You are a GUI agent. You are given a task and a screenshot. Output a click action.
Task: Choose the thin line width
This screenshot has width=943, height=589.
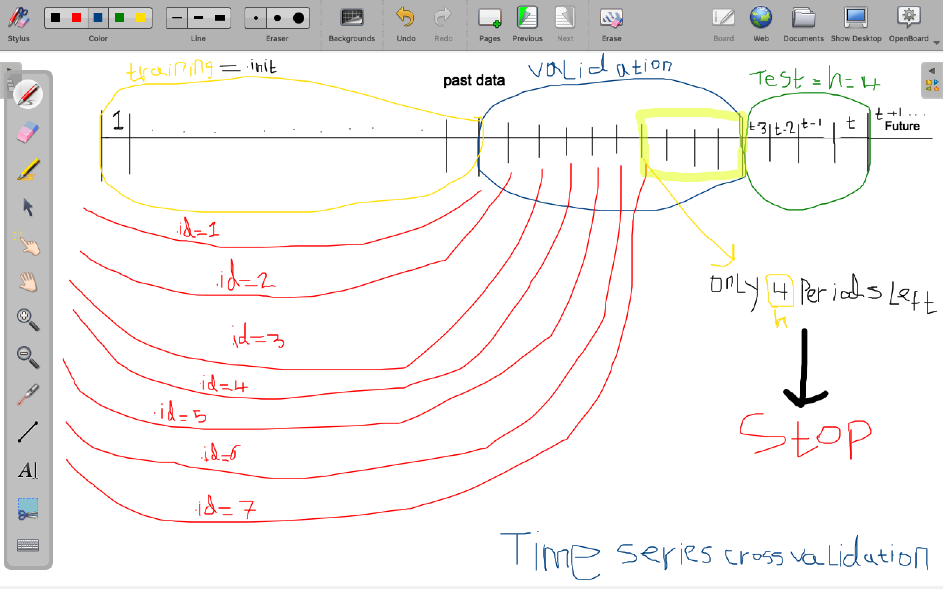pyautogui.click(x=177, y=18)
